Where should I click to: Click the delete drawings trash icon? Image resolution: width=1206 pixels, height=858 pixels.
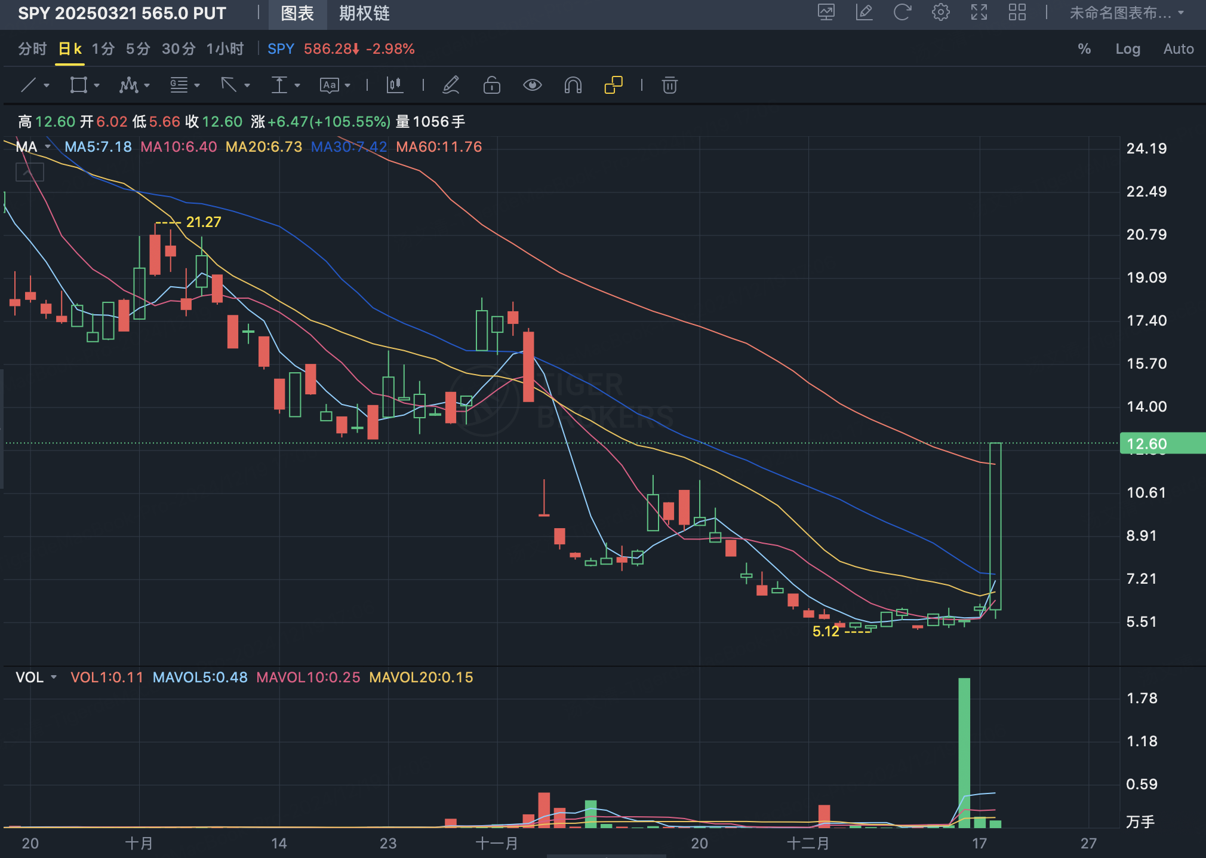(x=670, y=85)
